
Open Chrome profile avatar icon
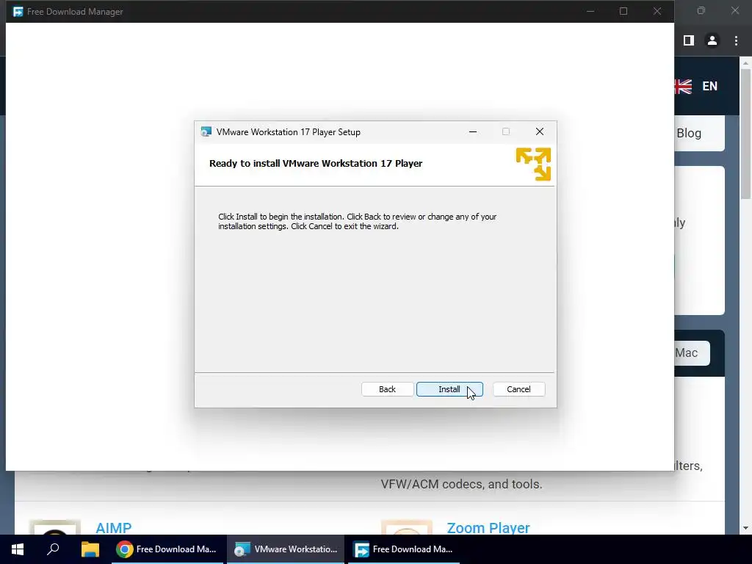[712, 41]
